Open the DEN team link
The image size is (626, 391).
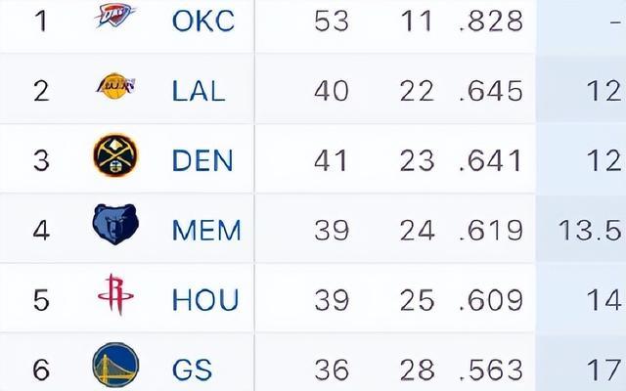(x=202, y=160)
